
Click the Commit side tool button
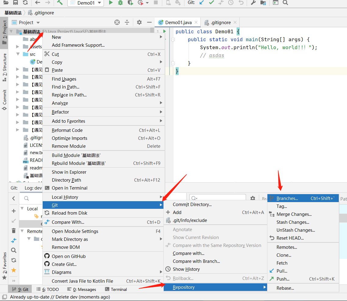(4, 100)
